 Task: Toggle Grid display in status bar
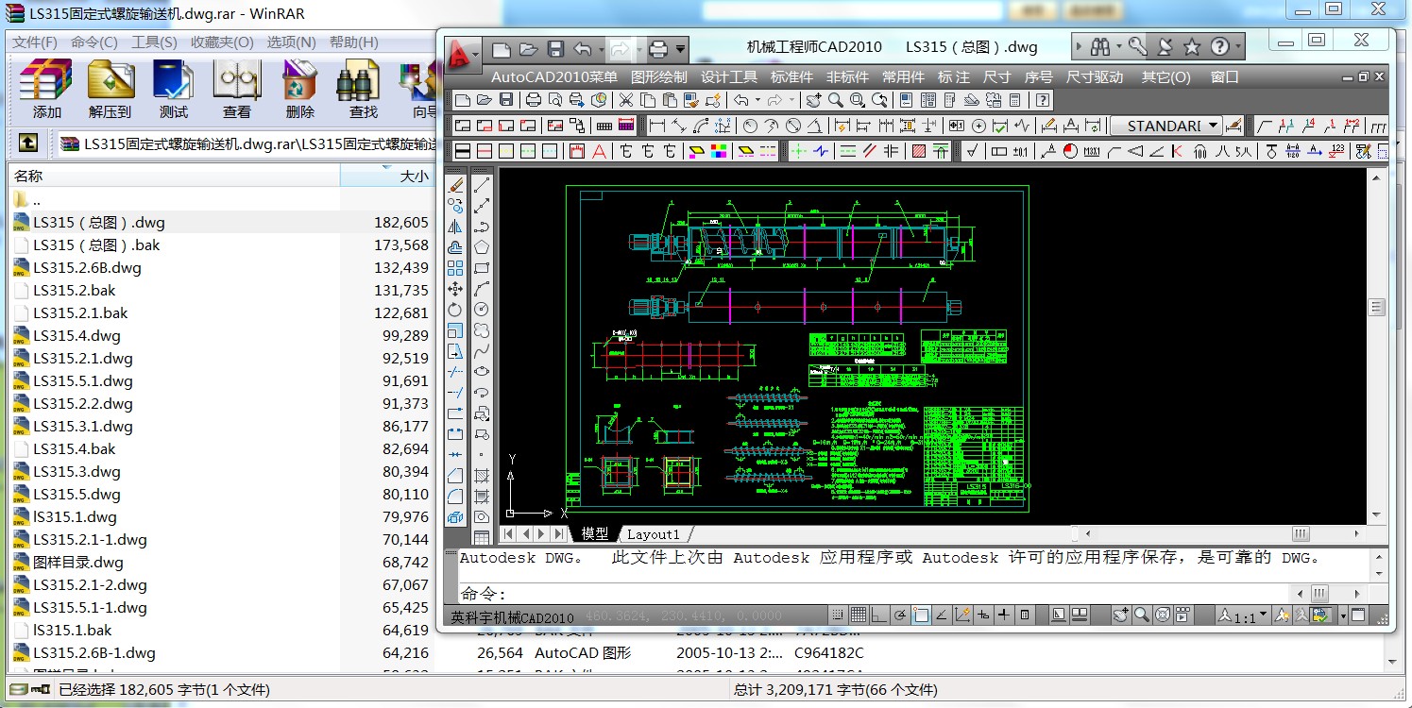tap(858, 615)
